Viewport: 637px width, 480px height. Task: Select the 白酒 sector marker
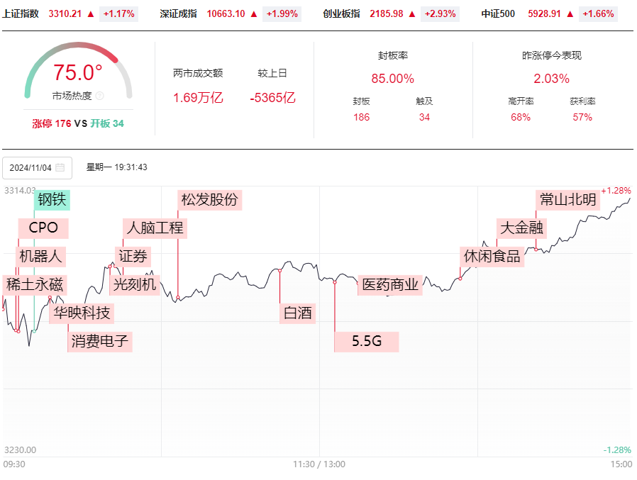pyautogui.click(x=298, y=313)
